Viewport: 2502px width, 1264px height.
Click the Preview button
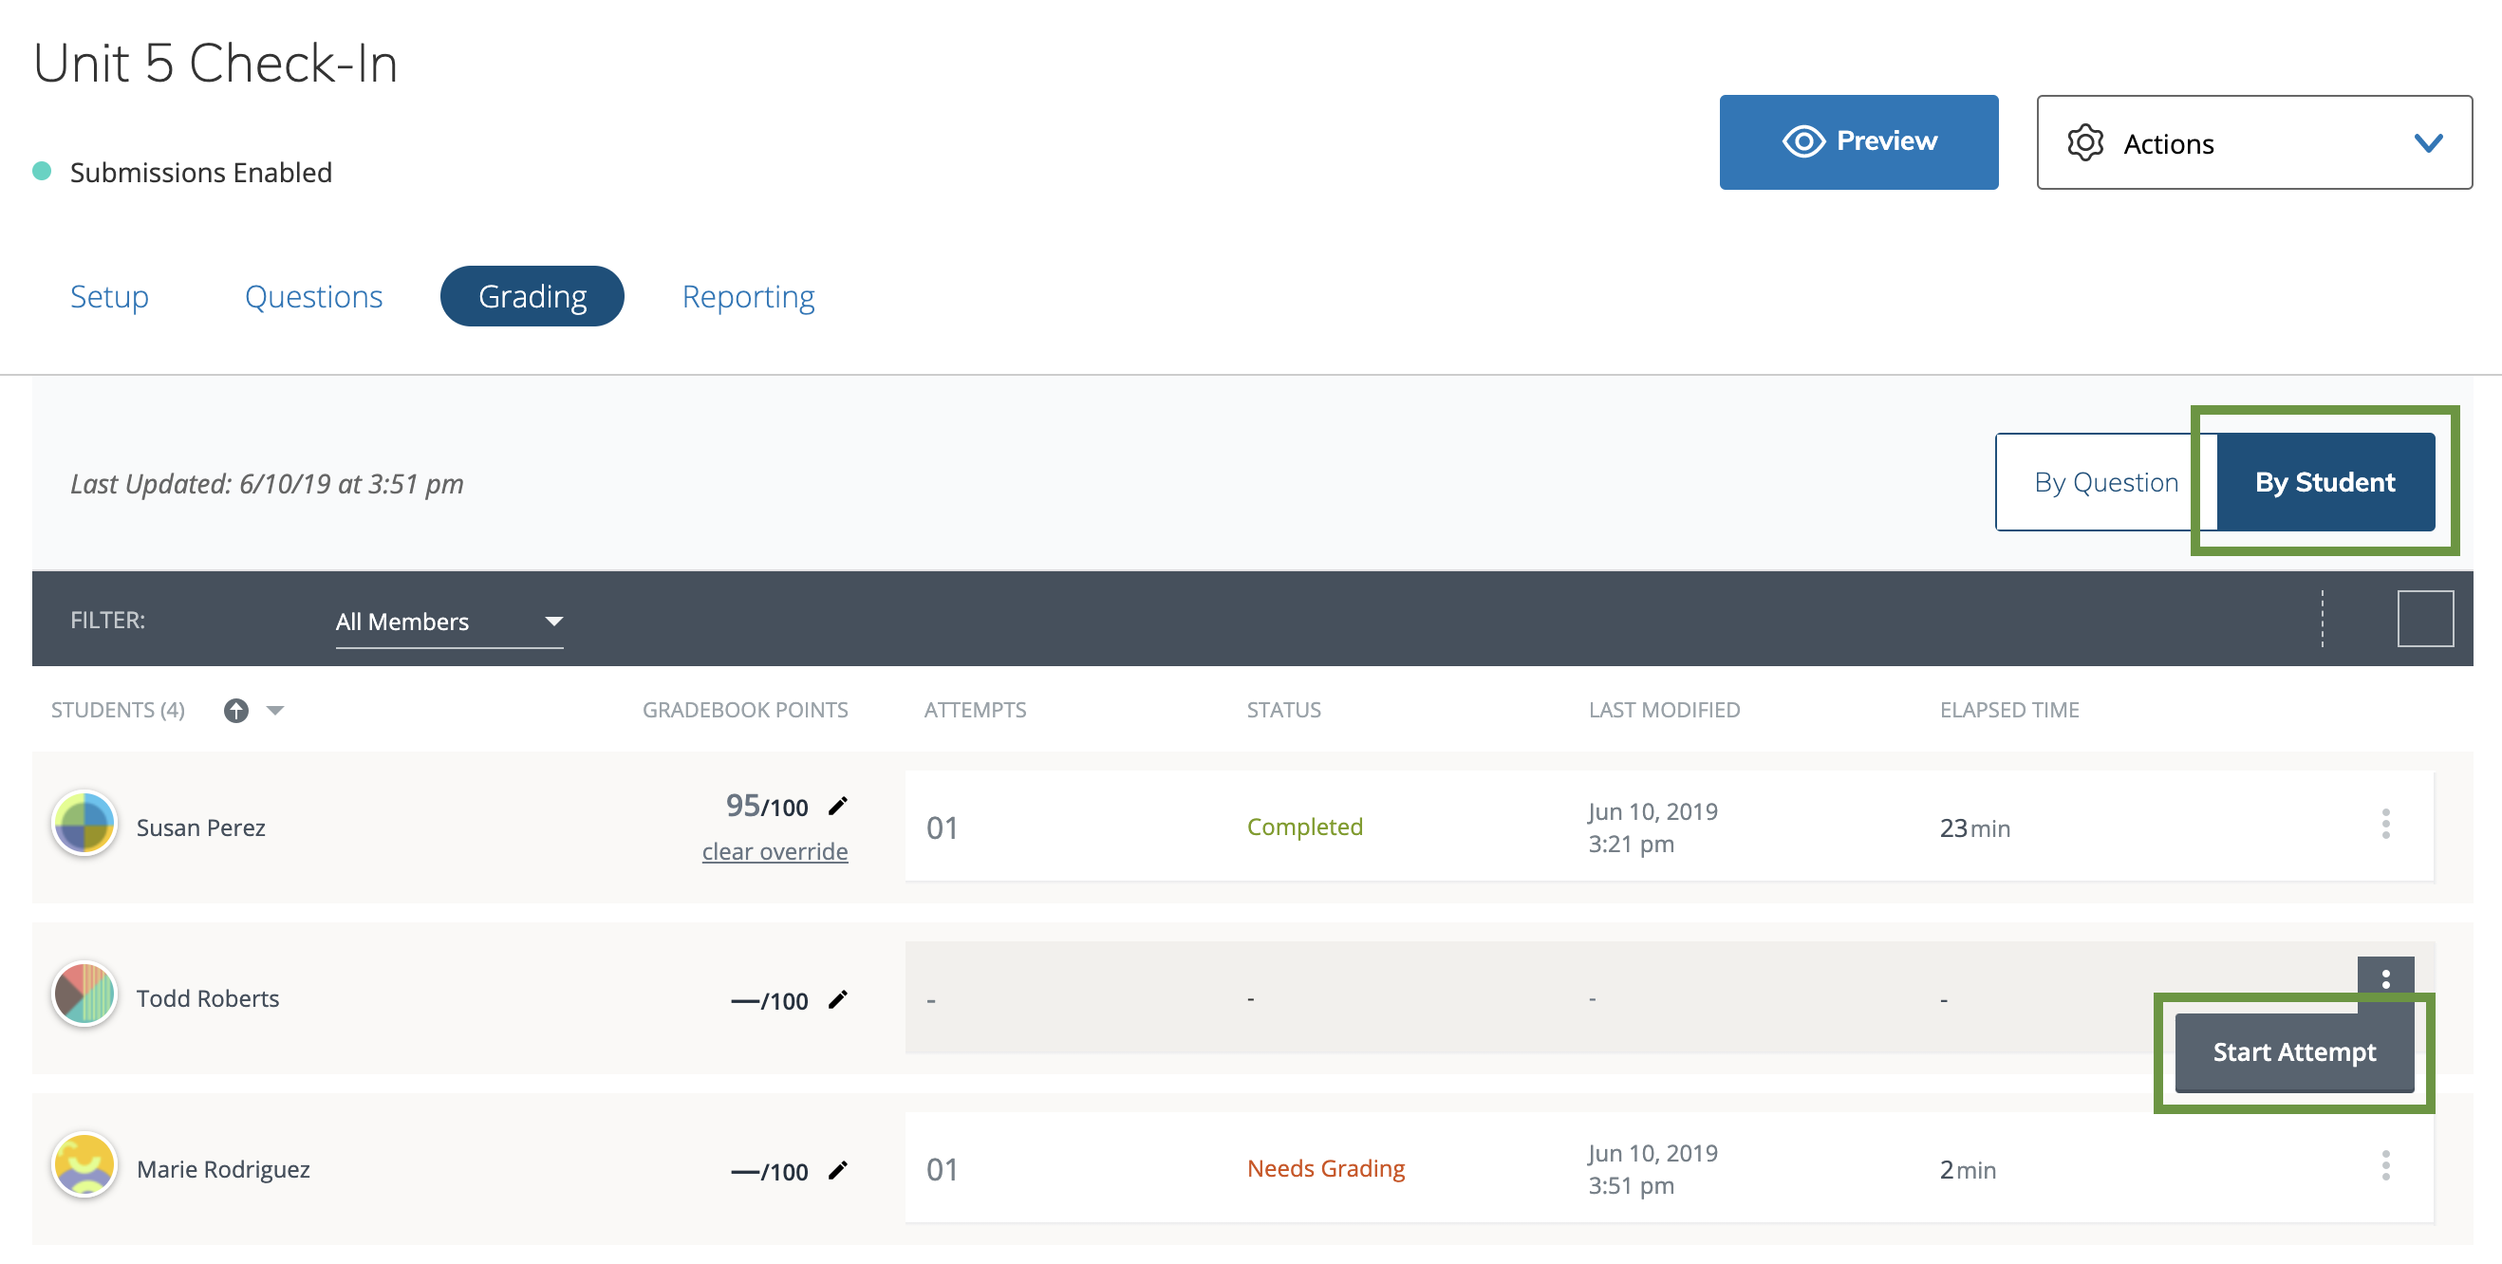[x=1858, y=141]
